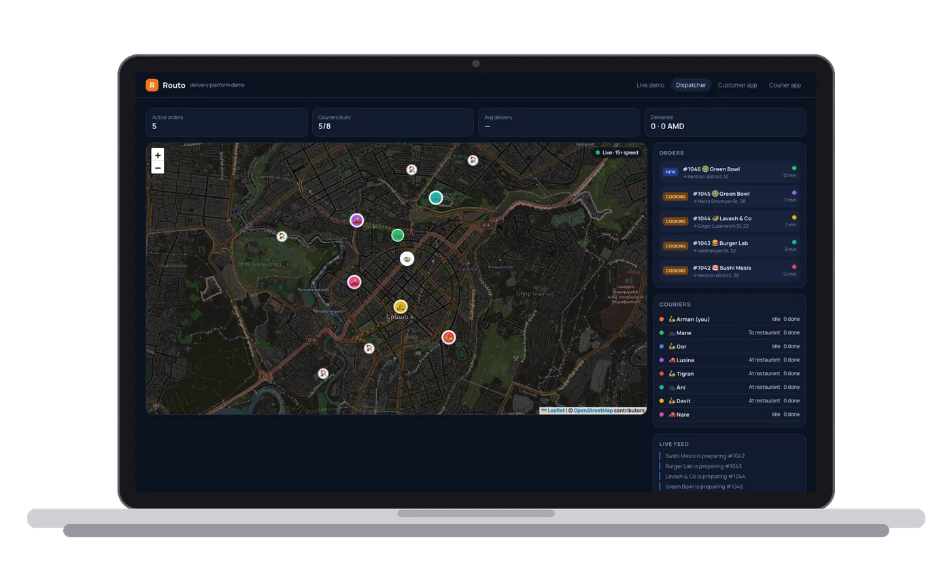Open the Live demo tab
This screenshot has width=952, height=571.
click(x=650, y=85)
